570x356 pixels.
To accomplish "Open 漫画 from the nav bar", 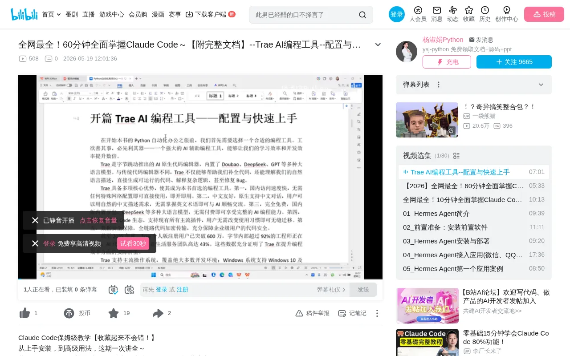I will (158, 14).
